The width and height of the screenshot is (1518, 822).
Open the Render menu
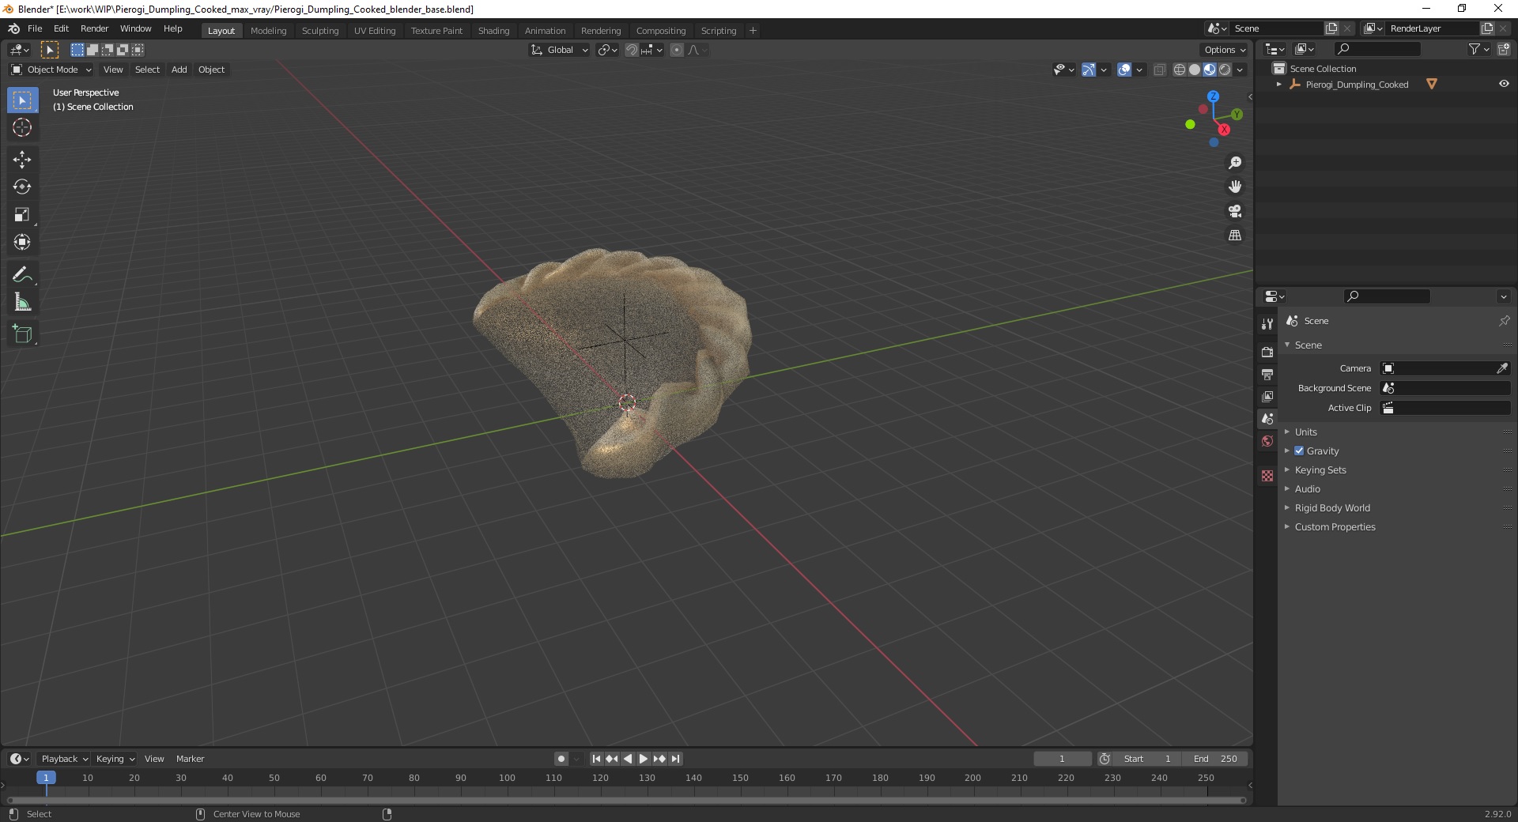click(94, 28)
